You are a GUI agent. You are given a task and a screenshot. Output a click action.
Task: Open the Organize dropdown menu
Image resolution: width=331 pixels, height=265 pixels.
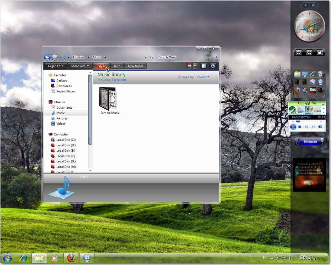click(x=55, y=66)
